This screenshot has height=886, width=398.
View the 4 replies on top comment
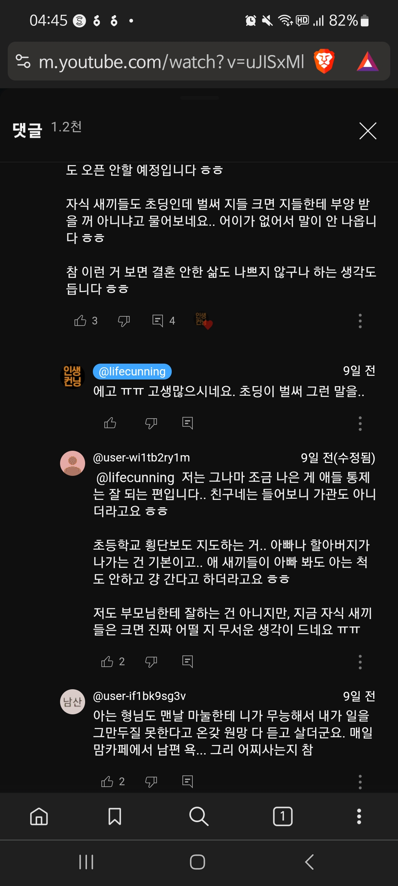pos(164,320)
